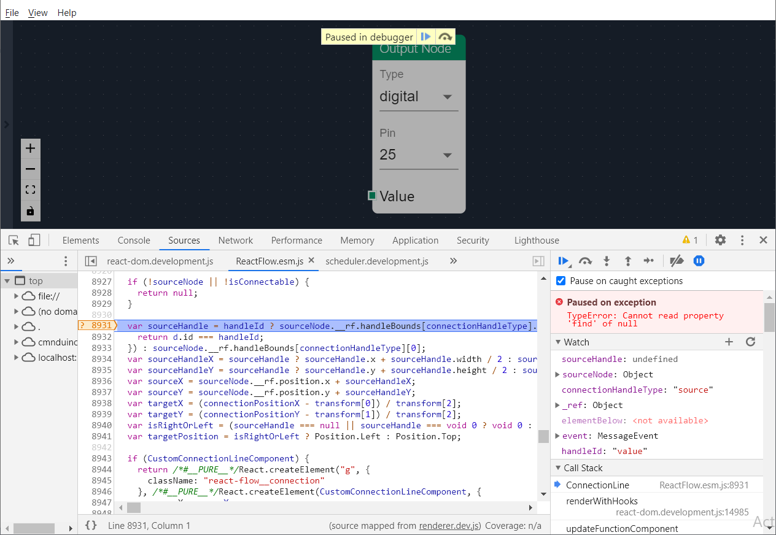Click the Step out of current function icon
Viewport: 776px width, 535px height.
[x=627, y=261]
